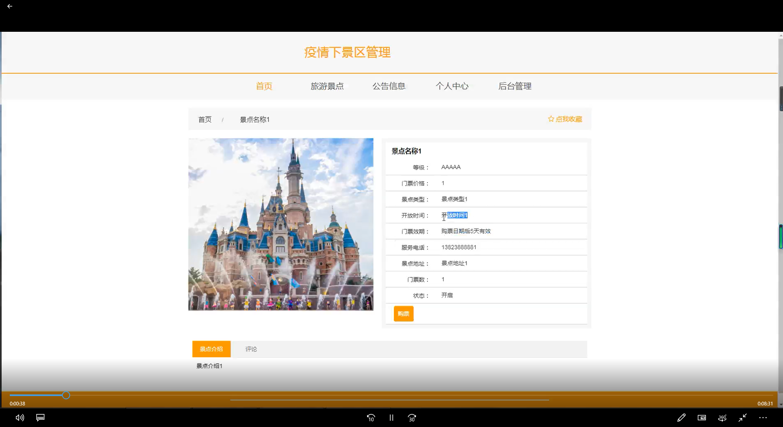Click the 景点类型1 value

[454, 199]
